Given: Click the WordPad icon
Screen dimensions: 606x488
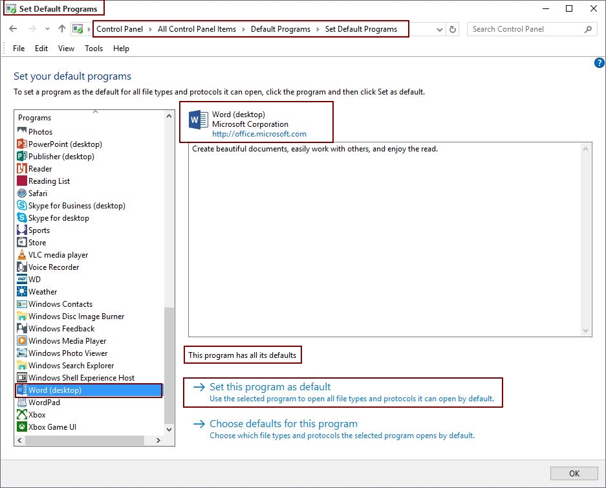Looking at the screenshot, I should coord(22,402).
